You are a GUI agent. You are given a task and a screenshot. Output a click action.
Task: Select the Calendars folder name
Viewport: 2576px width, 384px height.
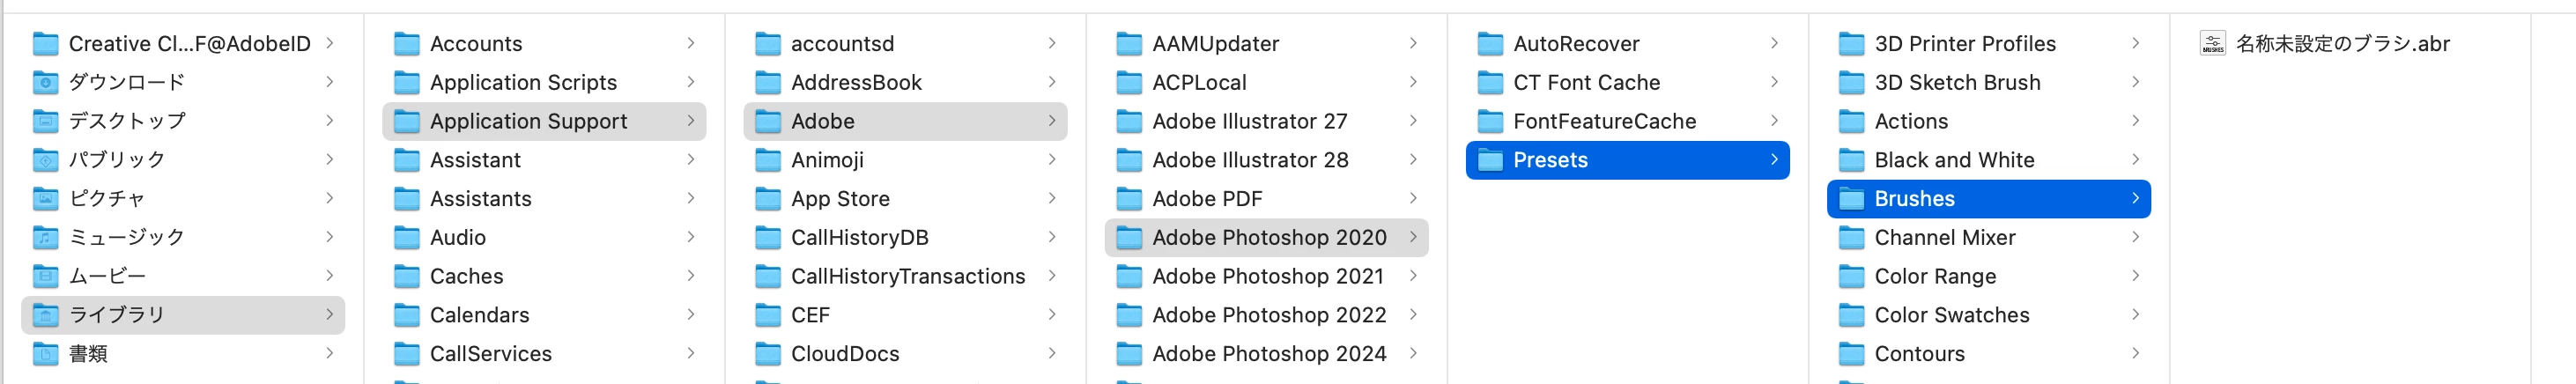point(479,315)
